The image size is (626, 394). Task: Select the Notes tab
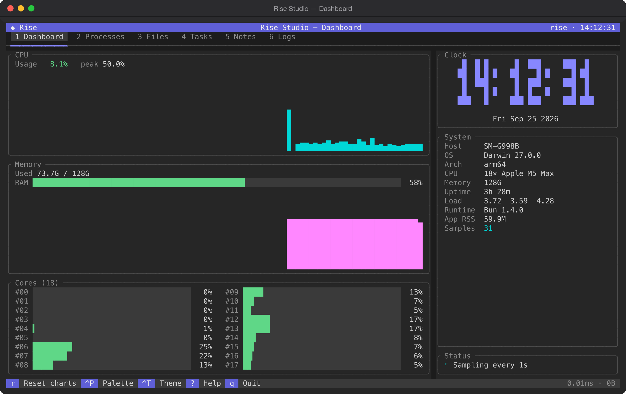pos(240,37)
